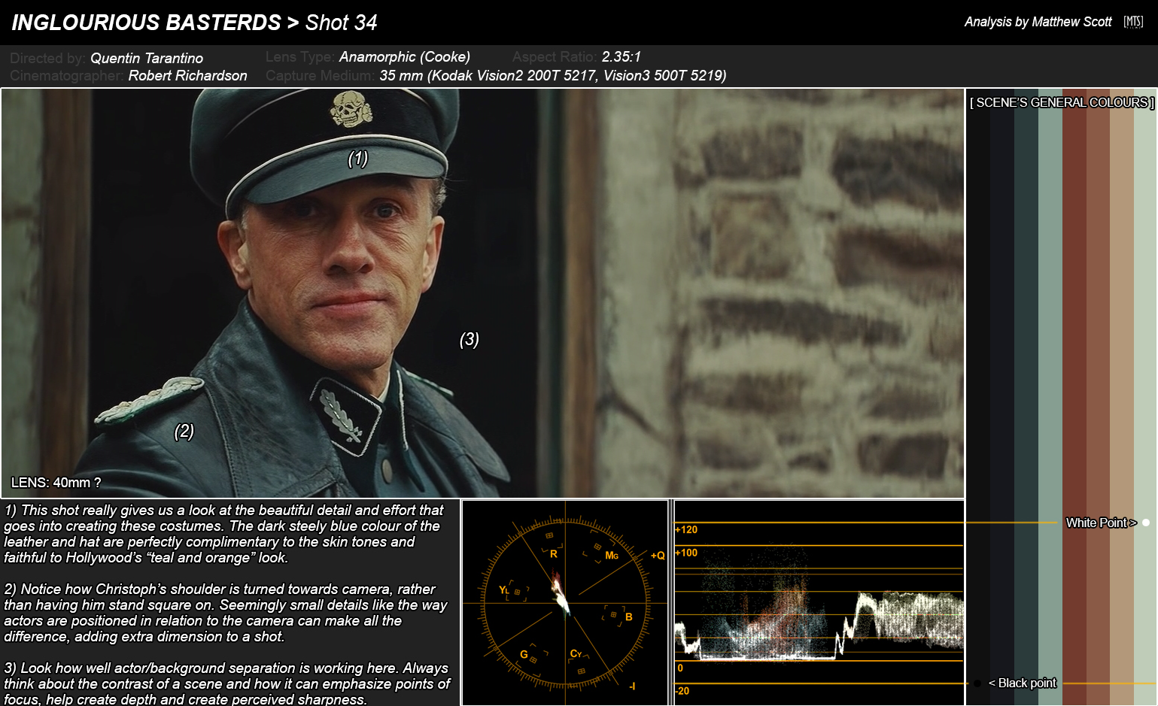
Task: Click lens type value Anamorphic (Cooke)
Action: pos(405,56)
